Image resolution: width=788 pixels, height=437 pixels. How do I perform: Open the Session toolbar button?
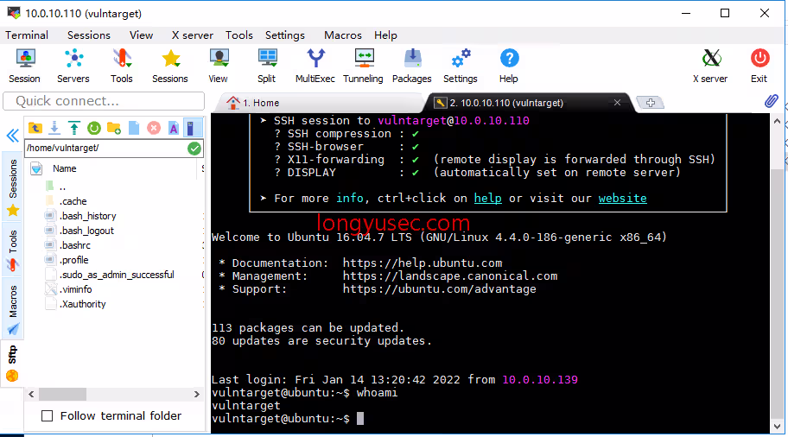[x=24, y=66]
